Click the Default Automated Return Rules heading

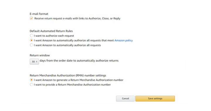click(51, 31)
